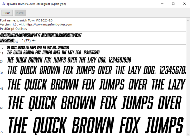Click the size 36 label

tap(2, 73)
